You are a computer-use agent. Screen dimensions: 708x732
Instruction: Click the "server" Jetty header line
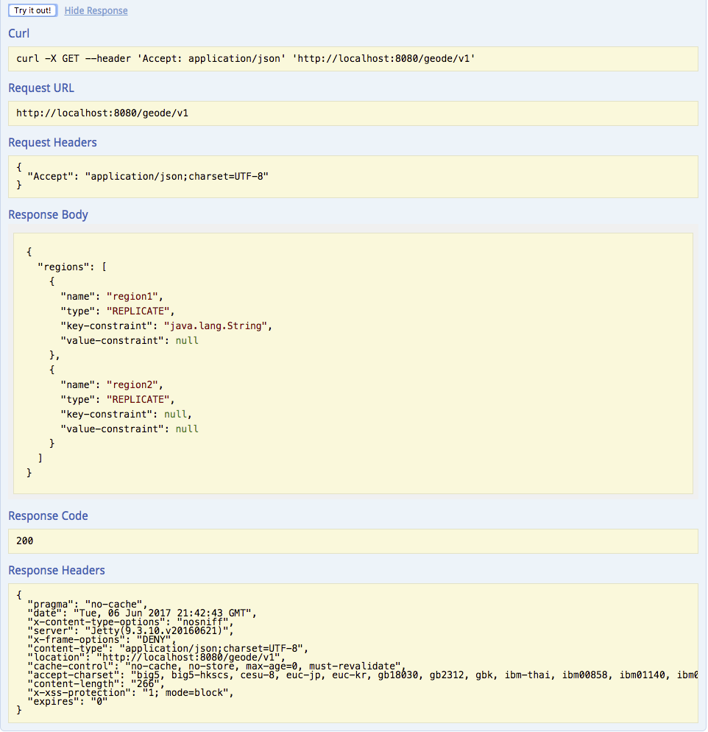pos(130,630)
